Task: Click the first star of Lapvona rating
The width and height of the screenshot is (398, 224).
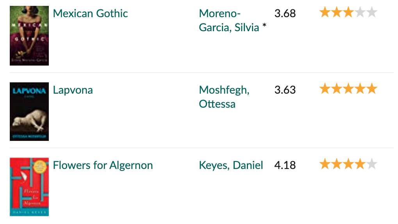Action: [x=325, y=89]
